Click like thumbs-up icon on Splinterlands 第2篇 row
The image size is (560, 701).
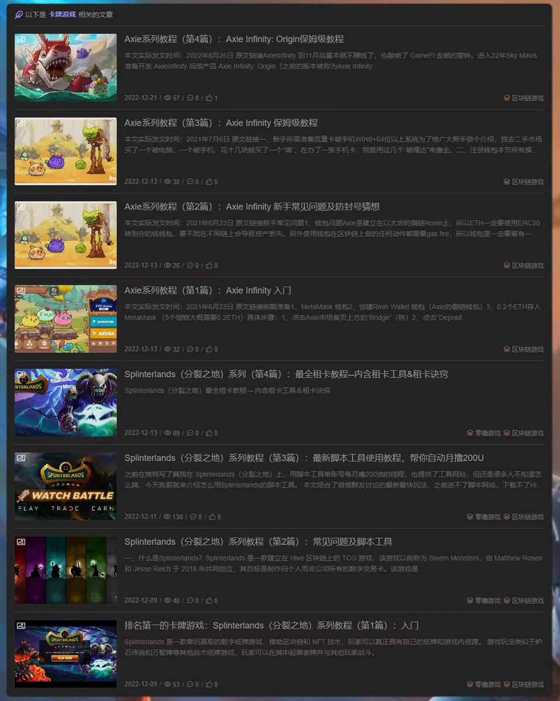point(209,601)
